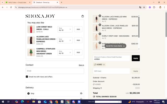Screen dimensions: 167x104
Task: Close the Verify Codes SimplyCodes tab
Action: [x=30, y=2]
